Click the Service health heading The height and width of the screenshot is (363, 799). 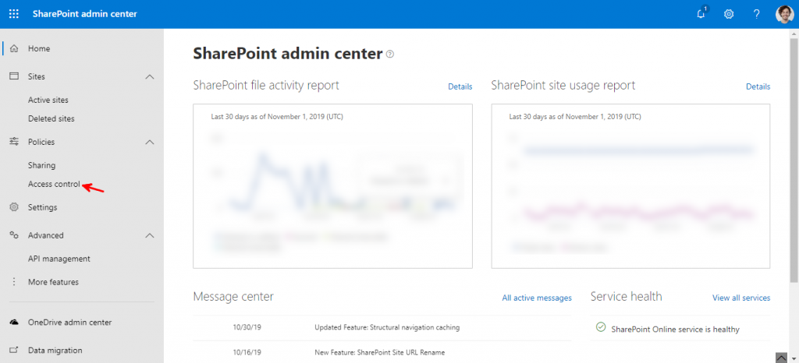[627, 297]
